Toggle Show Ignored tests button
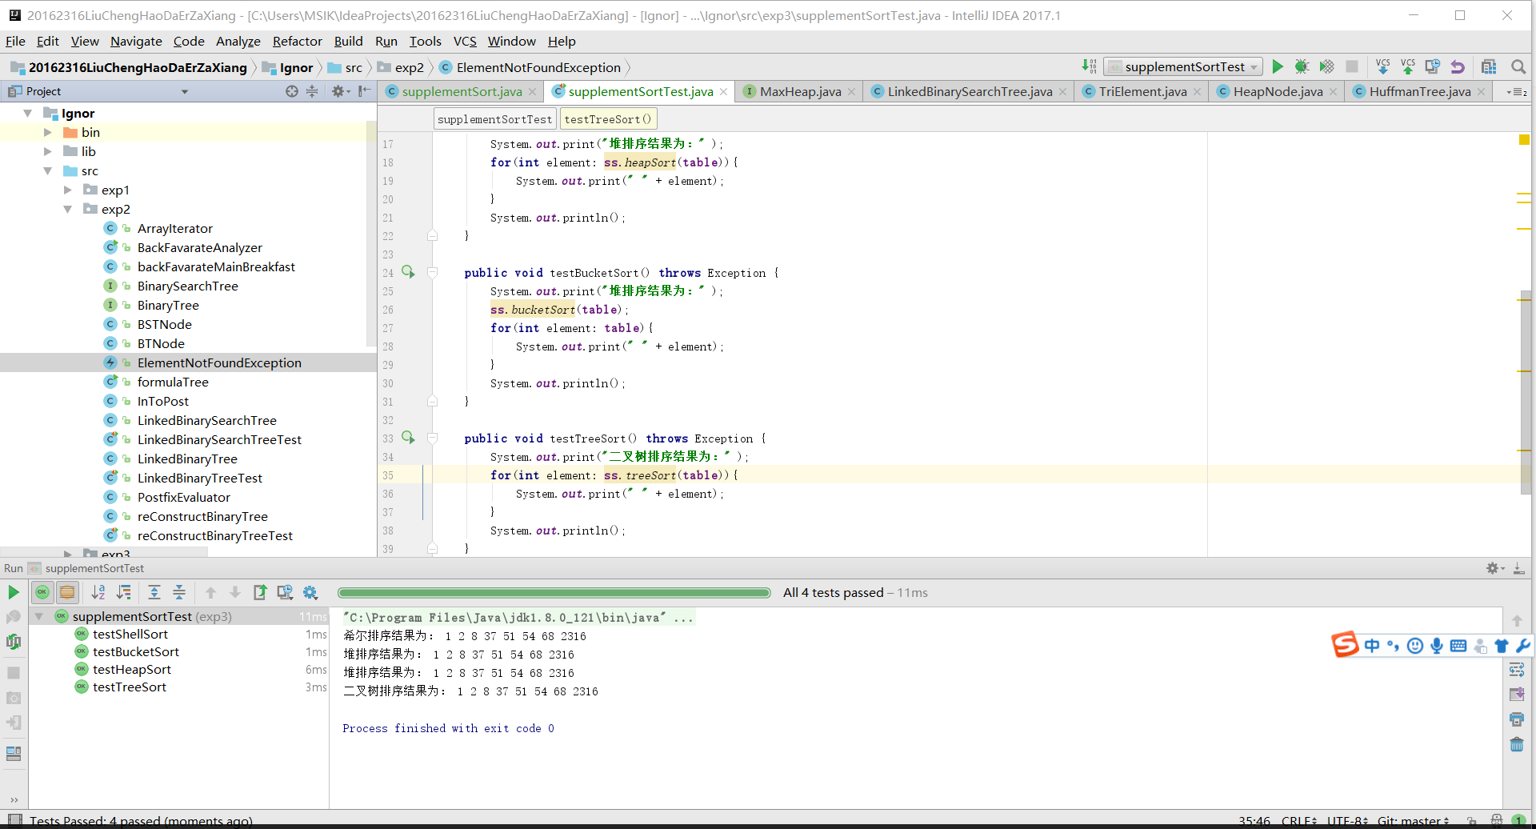Viewport: 1536px width, 829px height. click(67, 592)
